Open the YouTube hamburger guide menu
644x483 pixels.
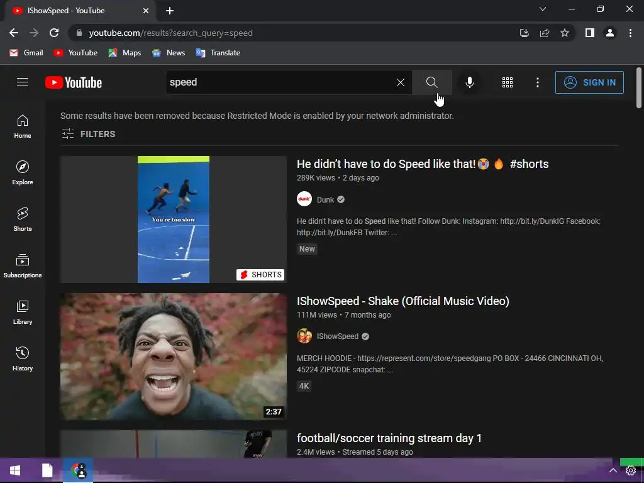tap(23, 82)
